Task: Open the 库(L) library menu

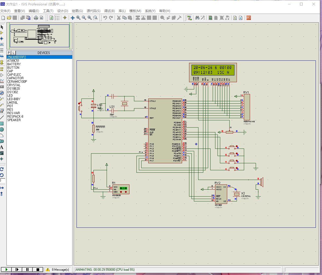Action: coord(122,11)
